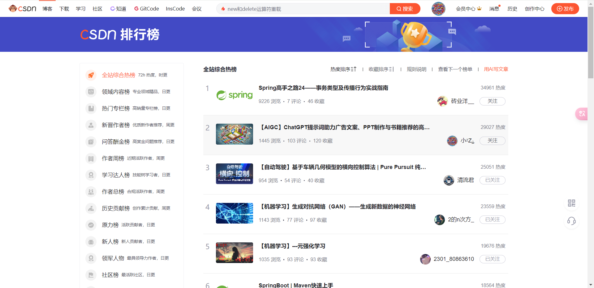Viewport: 594px width, 288px height.
Task: Select 领域内容榜 ranking list
Action: 116,92
